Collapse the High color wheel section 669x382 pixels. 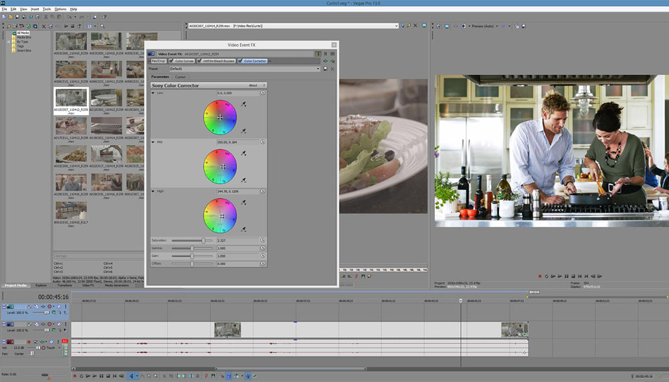click(153, 191)
